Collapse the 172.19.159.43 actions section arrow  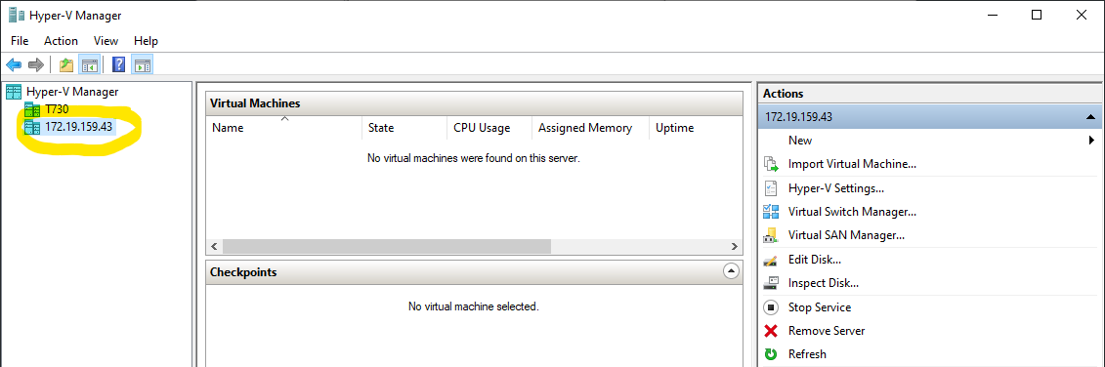coord(1091,117)
